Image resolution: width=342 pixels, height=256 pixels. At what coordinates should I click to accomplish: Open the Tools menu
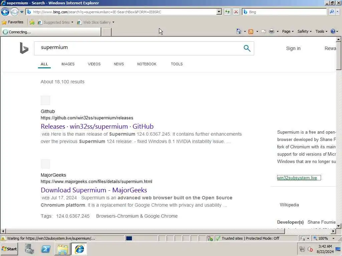click(321, 31)
